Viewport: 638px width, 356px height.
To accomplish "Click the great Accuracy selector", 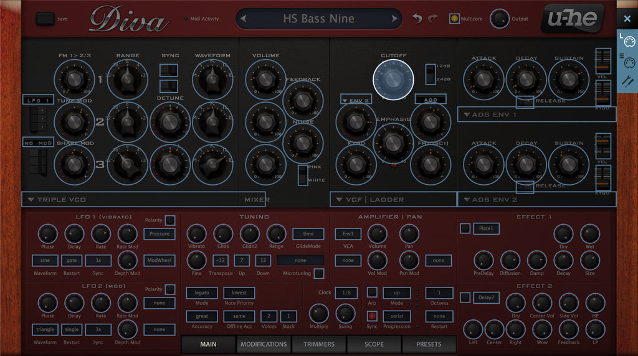I will point(202,316).
